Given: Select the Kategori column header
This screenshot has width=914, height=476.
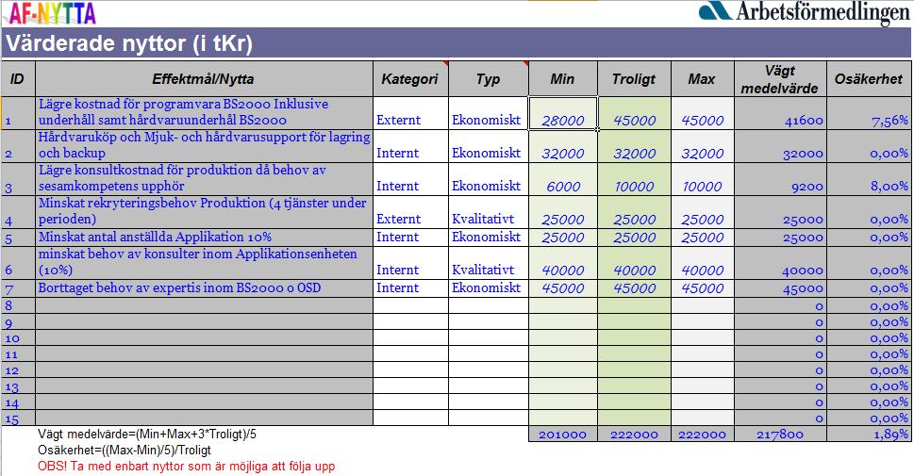Looking at the screenshot, I should [410, 78].
